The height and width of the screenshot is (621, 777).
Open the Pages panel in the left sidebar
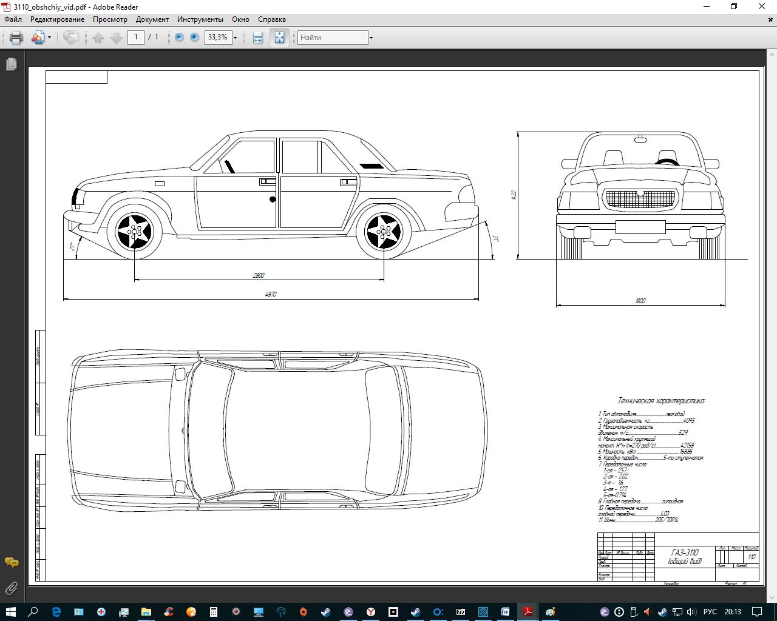(11, 64)
